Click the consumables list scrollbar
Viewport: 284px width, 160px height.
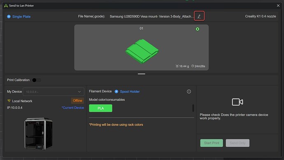click(193, 108)
